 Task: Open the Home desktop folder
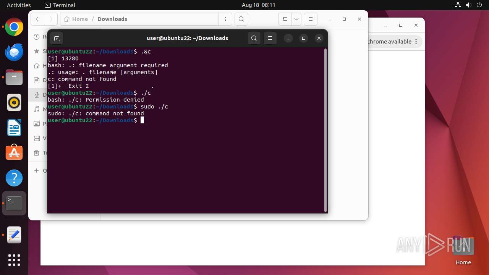point(463,250)
